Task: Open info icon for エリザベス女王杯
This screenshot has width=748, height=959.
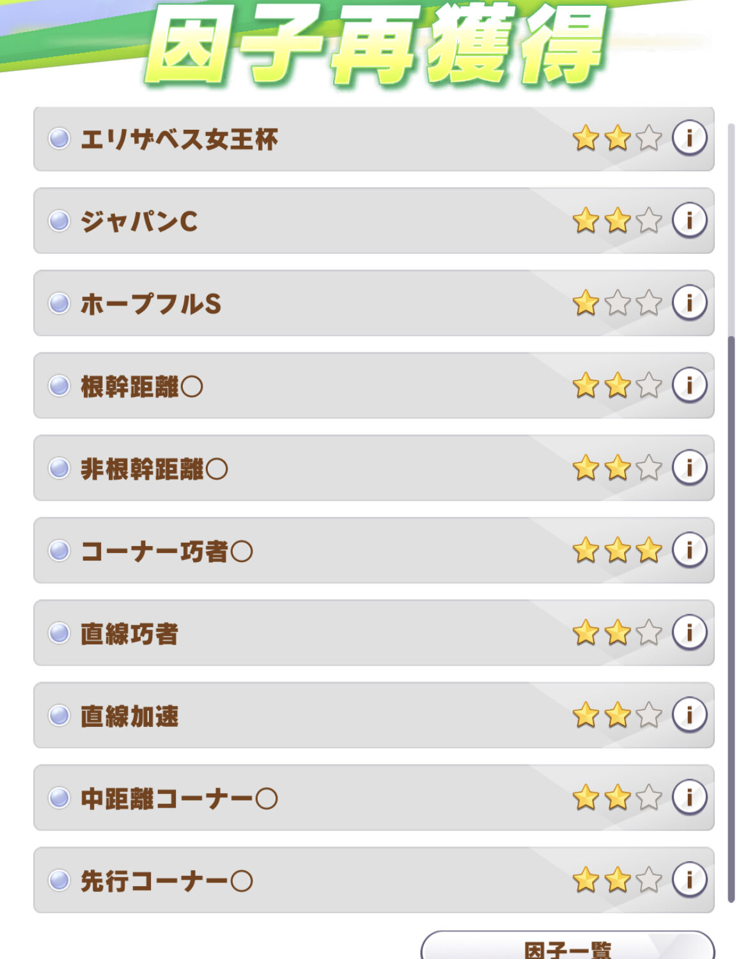Action: (x=689, y=137)
